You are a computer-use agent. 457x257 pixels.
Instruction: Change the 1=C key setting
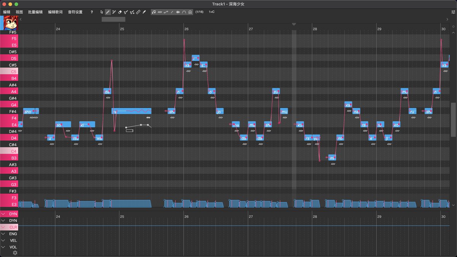coord(211,12)
